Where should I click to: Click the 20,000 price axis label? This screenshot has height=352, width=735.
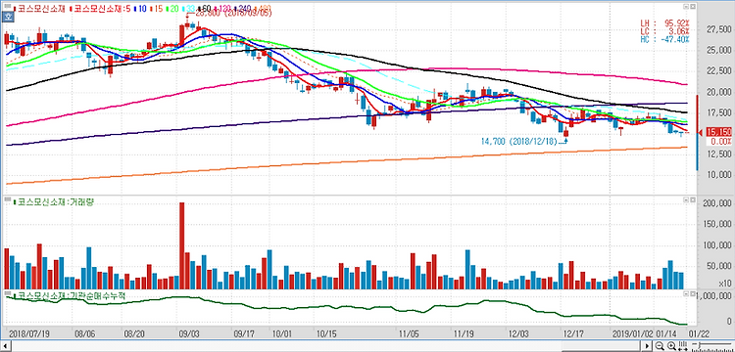coord(718,92)
